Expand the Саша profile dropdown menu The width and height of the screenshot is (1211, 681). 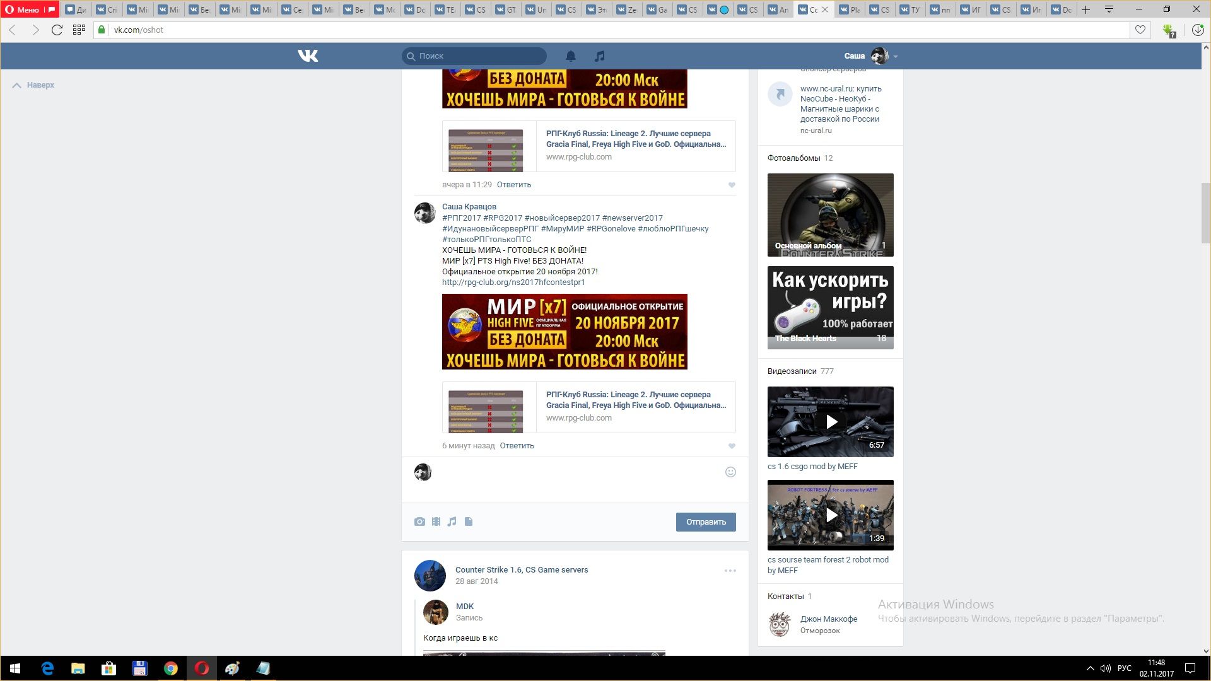pyautogui.click(x=895, y=56)
